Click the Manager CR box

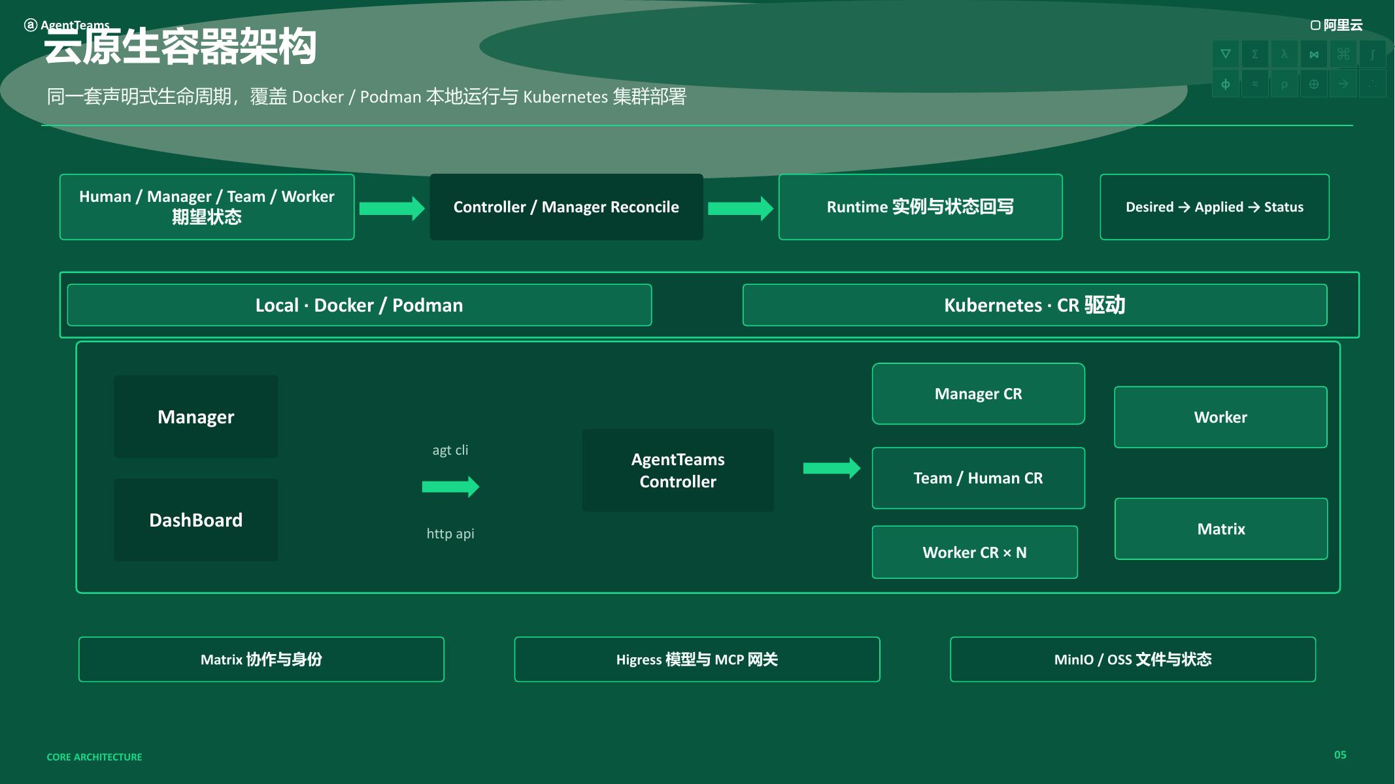coord(979,394)
